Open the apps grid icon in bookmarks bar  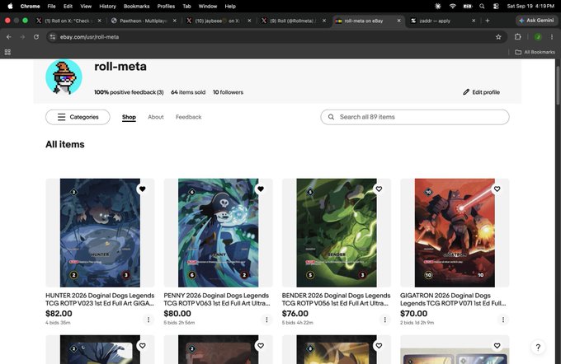[x=7, y=52]
